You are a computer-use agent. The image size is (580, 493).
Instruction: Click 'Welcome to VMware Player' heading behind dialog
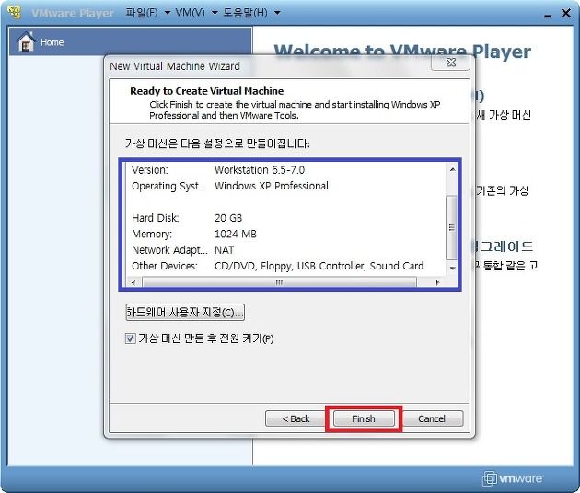tap(402, 52)
